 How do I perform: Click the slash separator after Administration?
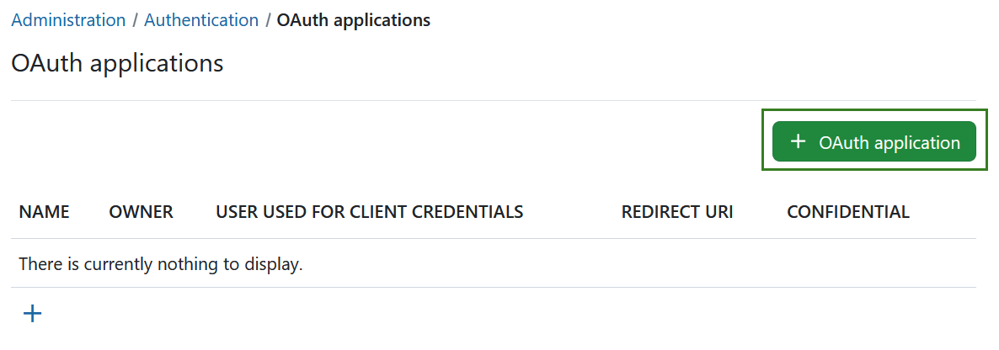pyautogui.click(x=135, y=20)
